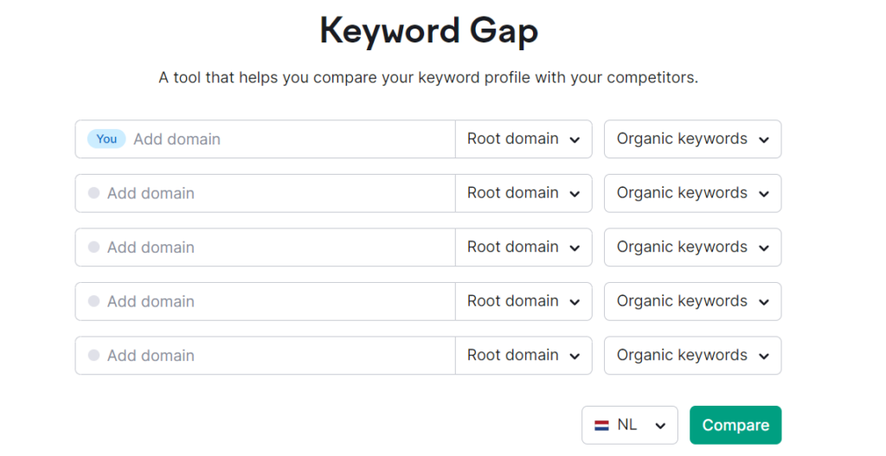Click the gray dot in second domain row
Image resolution: width=886 pixels, height=456 pixels.
pyautogui.click(x=93, y=193)
